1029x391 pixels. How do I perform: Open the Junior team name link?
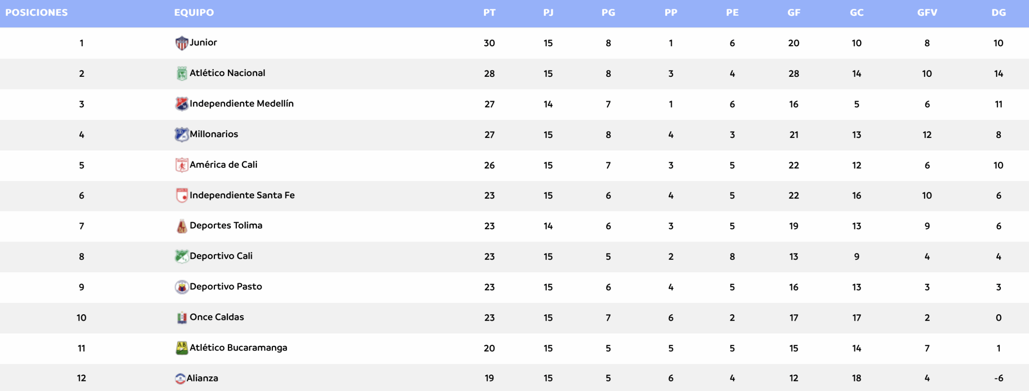click(203, 43)
